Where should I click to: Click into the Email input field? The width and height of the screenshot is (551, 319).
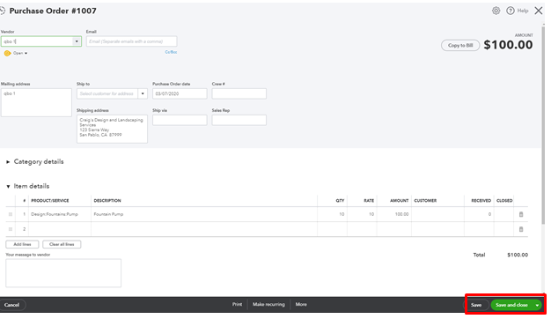pyautogui.click(x=132, y=41)
